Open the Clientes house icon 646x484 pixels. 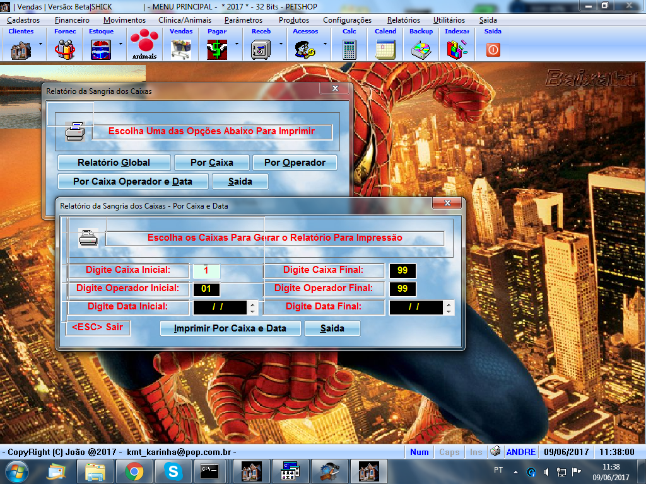coord(21,50)
